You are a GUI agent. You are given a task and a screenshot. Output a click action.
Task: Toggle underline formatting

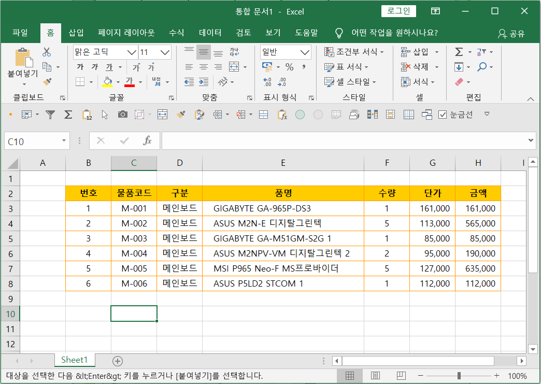109,67
